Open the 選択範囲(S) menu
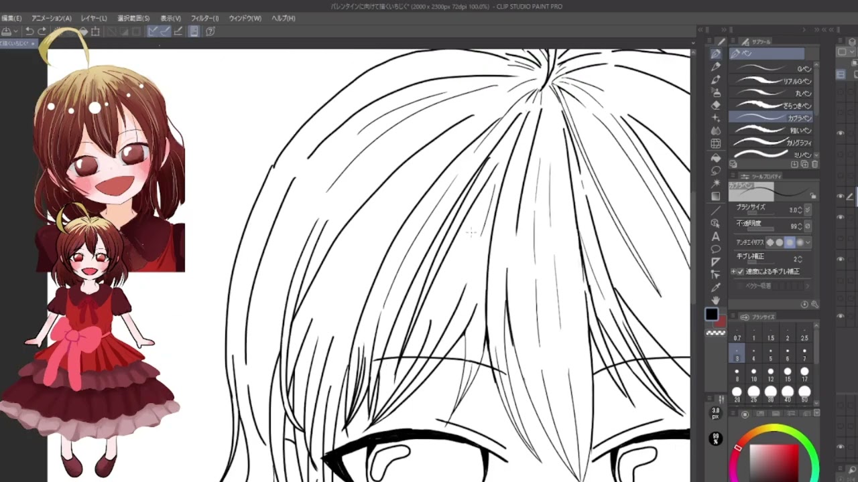Screen dimensions: 858x482 (x=133, y=18)
